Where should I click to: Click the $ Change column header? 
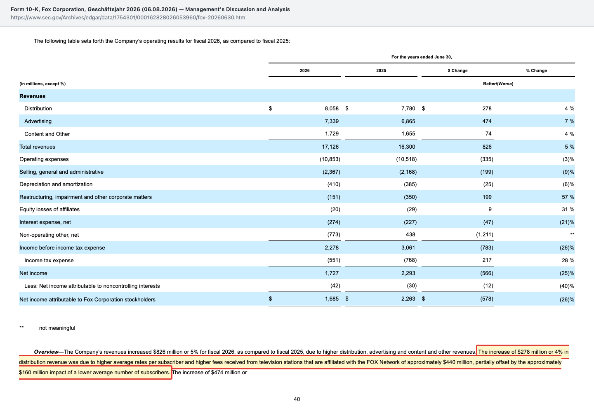(x=457, y=70)
